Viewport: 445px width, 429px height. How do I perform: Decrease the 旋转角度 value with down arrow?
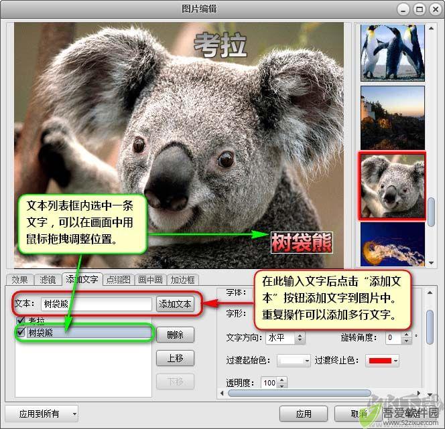coord(406,341)
